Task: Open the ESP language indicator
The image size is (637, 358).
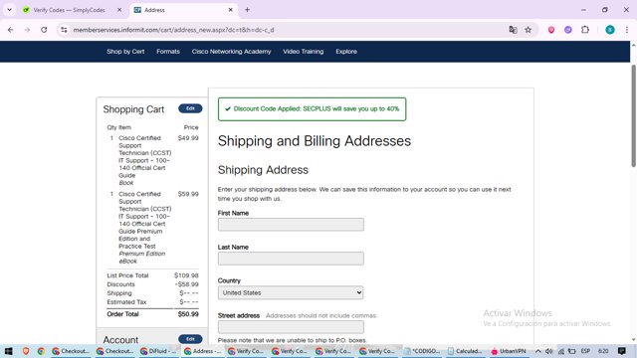Action: pyautogui.click(x=585, y=351)
